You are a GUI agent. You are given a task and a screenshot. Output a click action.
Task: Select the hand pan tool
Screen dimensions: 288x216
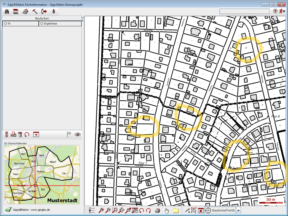point(167,210)
